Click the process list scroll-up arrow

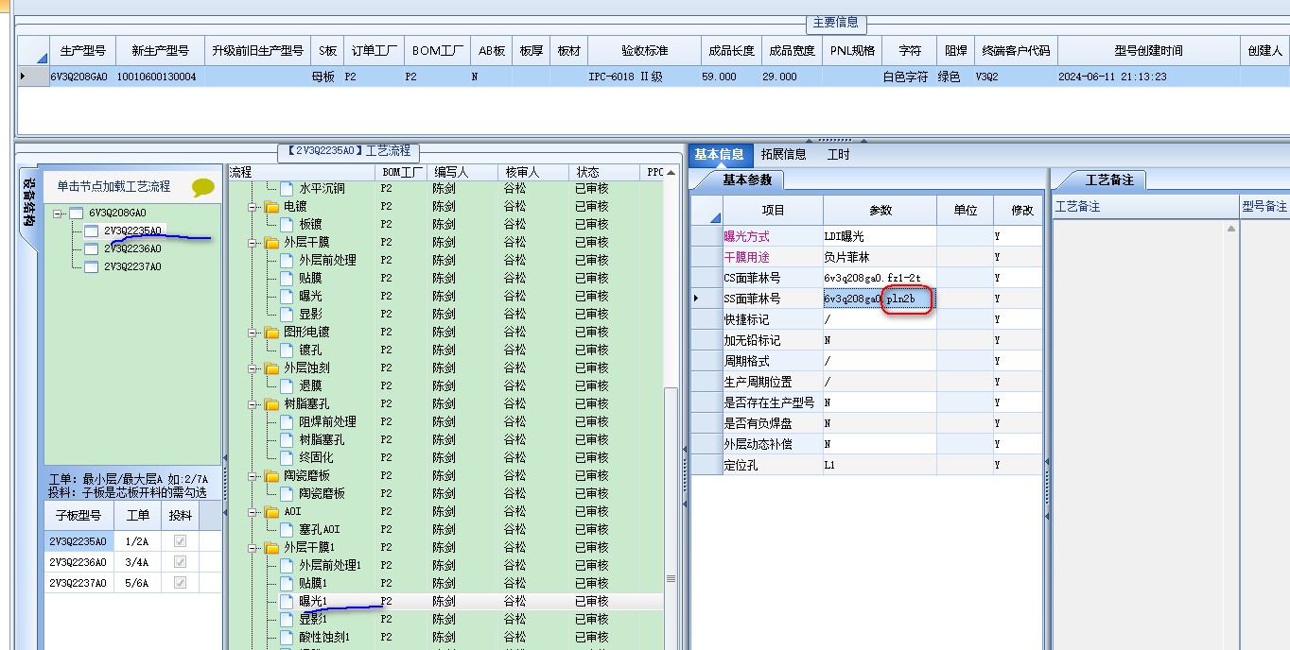coord(671,173)
